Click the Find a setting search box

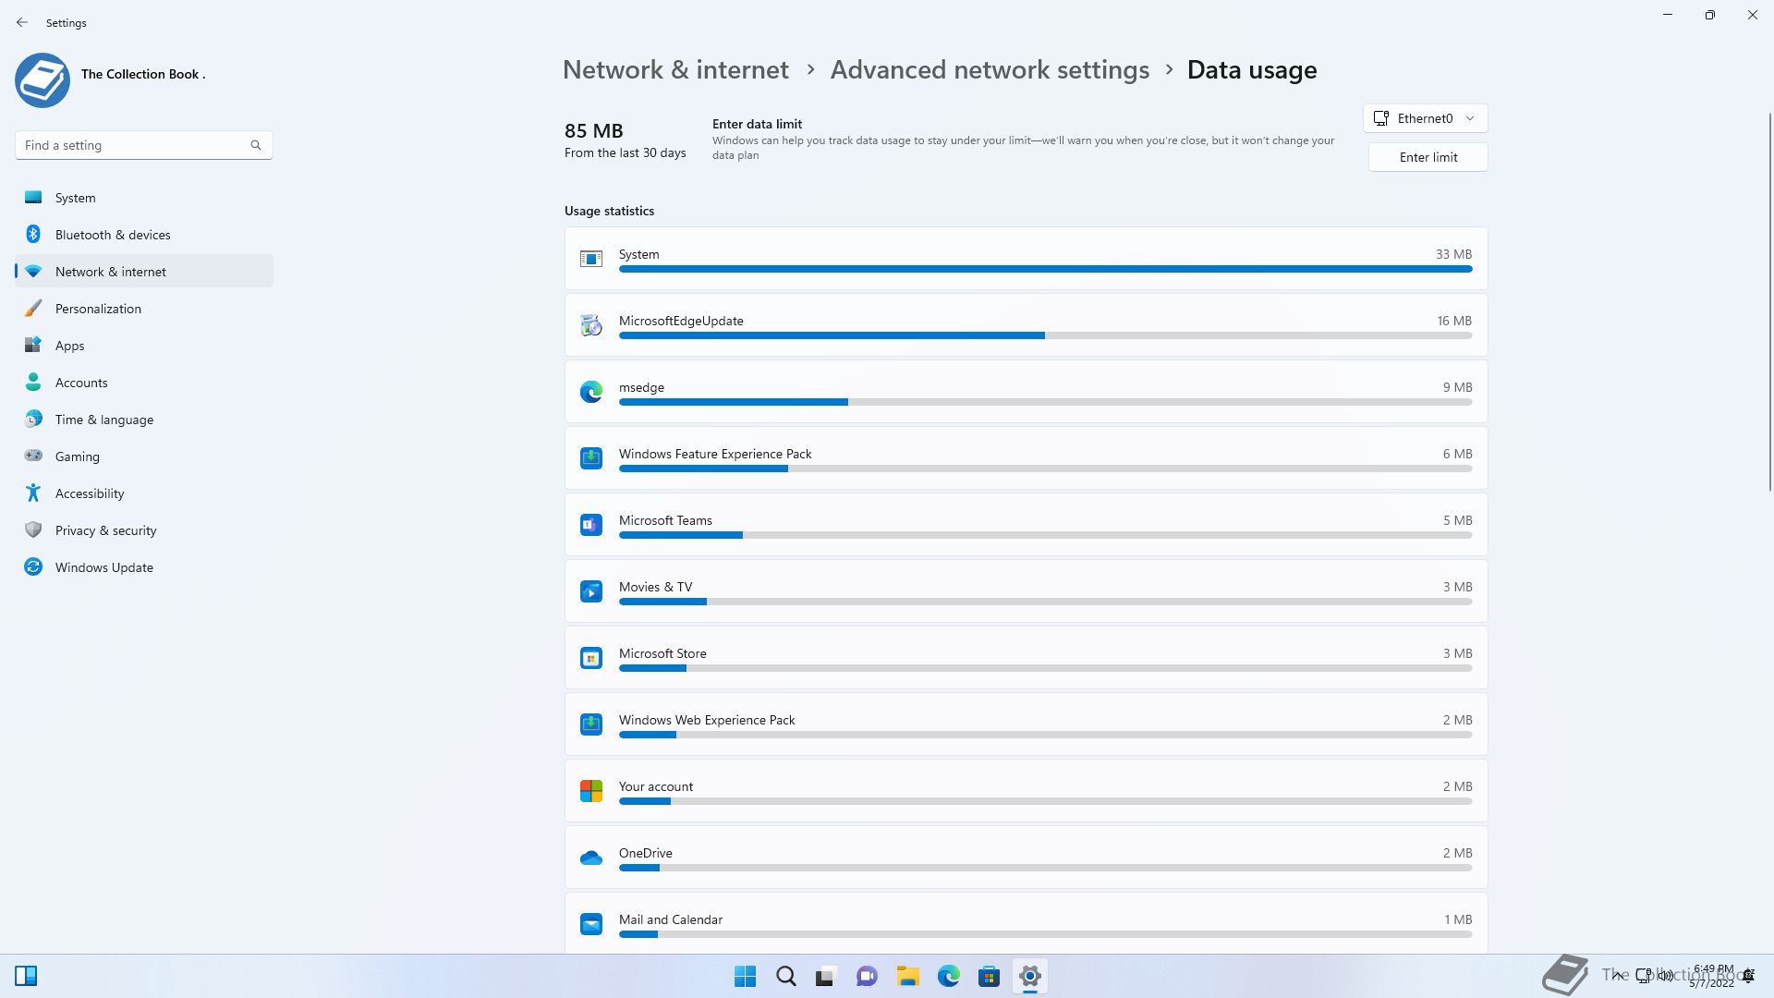click(x=144, y=145)
